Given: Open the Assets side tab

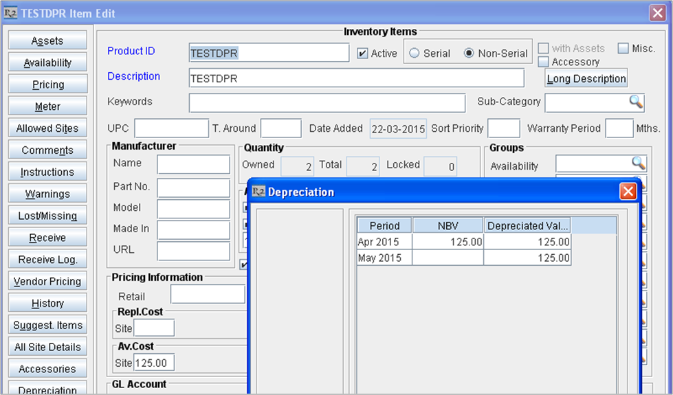Looking at the screenshot, I should [47, 41].
